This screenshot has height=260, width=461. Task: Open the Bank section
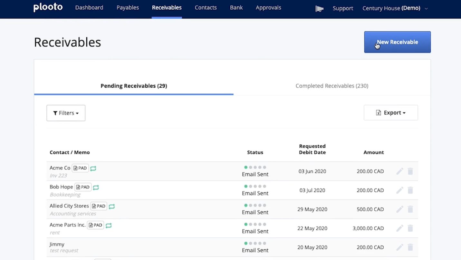pyautogui.click(x=236, y=7)
